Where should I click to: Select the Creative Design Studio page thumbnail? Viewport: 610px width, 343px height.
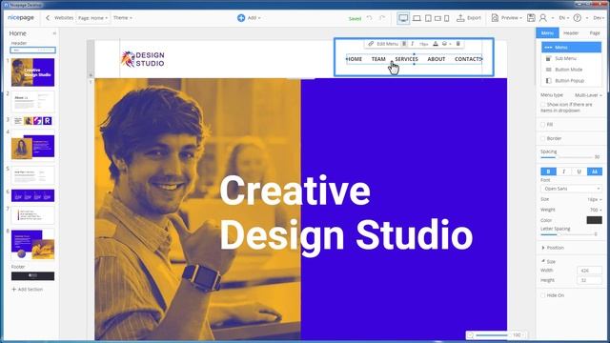coord(32,72)
